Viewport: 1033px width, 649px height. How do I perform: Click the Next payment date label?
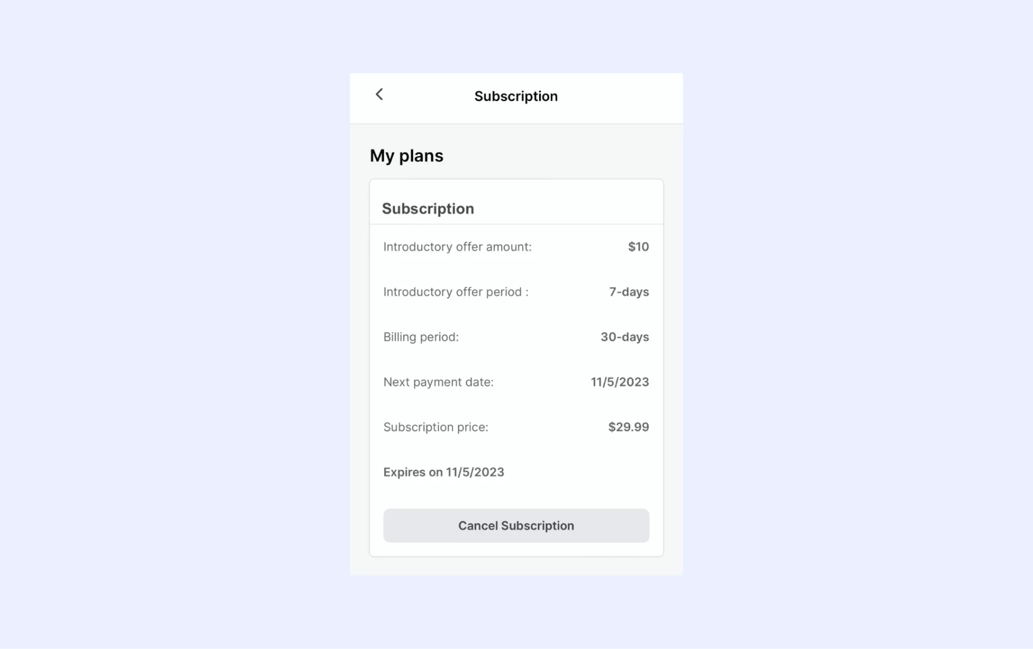tap(438, 382)
